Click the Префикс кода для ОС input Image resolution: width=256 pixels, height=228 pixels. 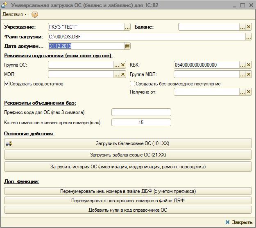pos(141,112)
